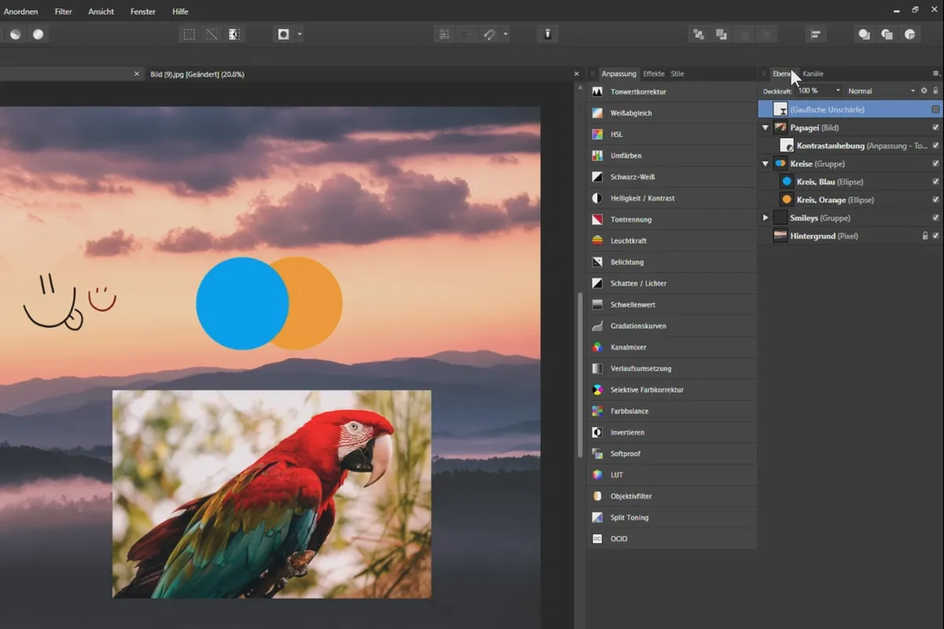The image size is (944, 629).
Task: Select the Gaußsche Unschärfe layer row
Action: point(850,109)
